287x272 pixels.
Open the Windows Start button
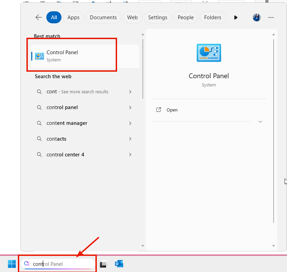tap(12, 264)
